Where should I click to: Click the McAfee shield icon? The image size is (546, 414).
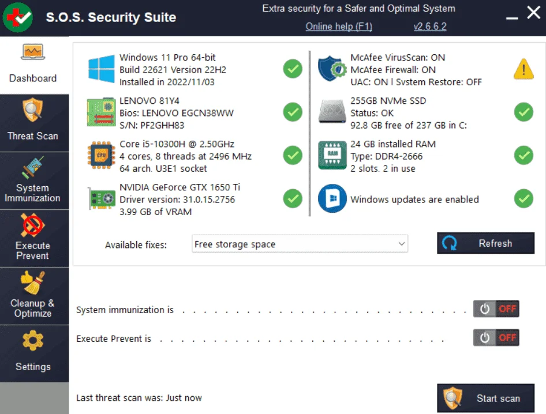click(332, 69)
